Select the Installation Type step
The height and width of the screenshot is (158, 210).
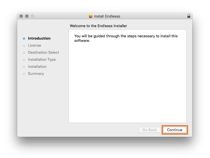[42, 60]
